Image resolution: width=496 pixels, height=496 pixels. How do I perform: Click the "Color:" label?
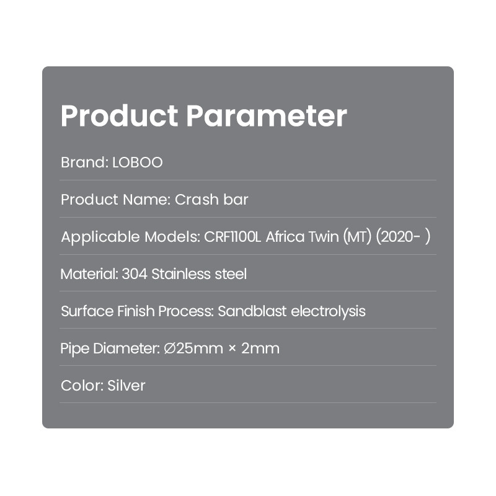pos(82,386)
